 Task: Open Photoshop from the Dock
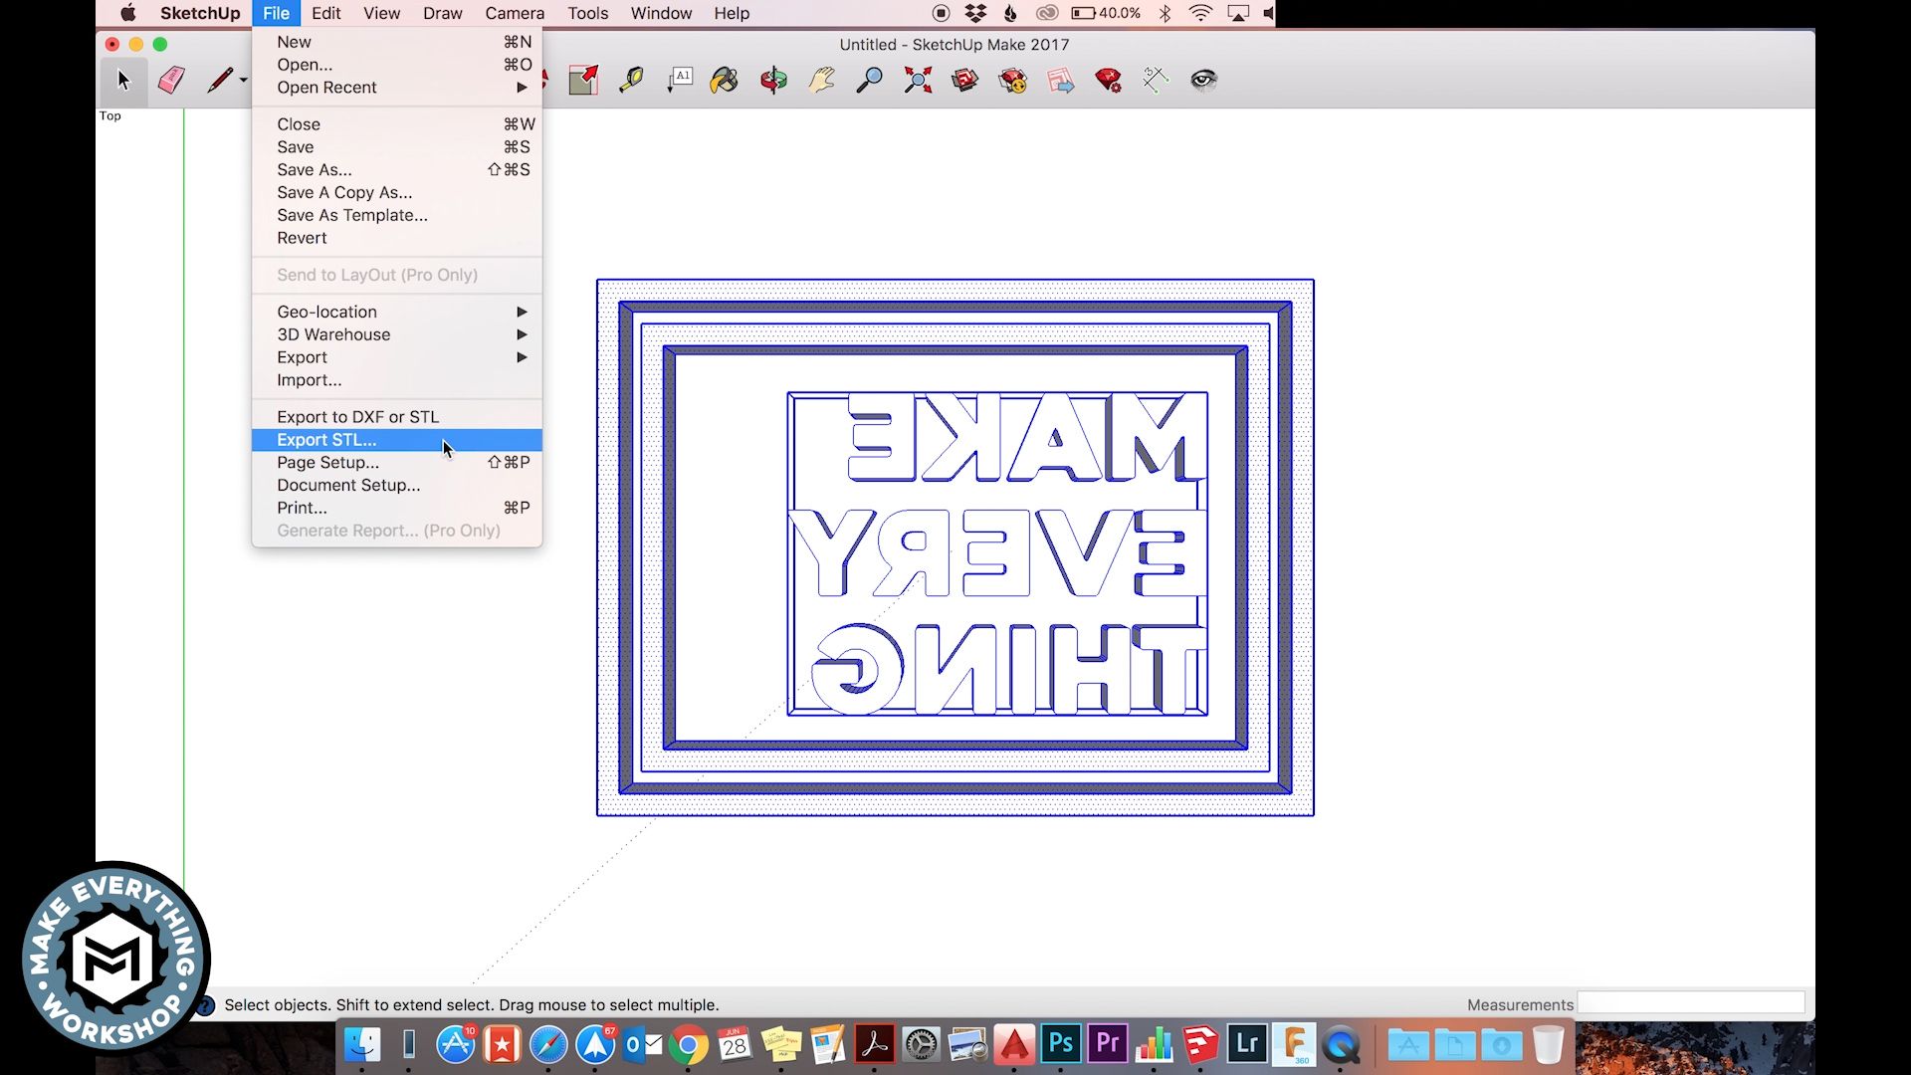click(x=1060, y=1044)
